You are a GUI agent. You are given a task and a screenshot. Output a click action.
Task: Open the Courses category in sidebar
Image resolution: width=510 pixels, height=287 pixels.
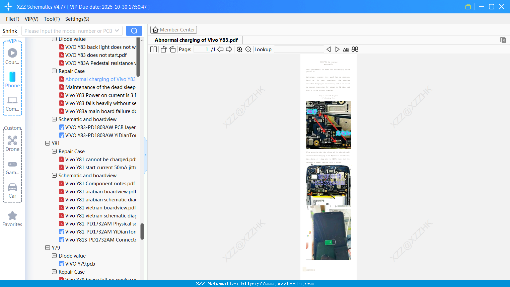pyautogui.click(x=12, y=56)
